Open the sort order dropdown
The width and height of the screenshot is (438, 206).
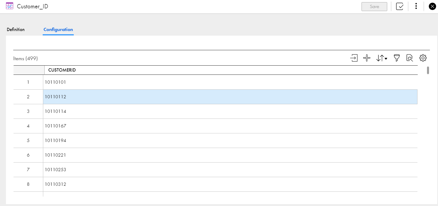click(382, 58)
